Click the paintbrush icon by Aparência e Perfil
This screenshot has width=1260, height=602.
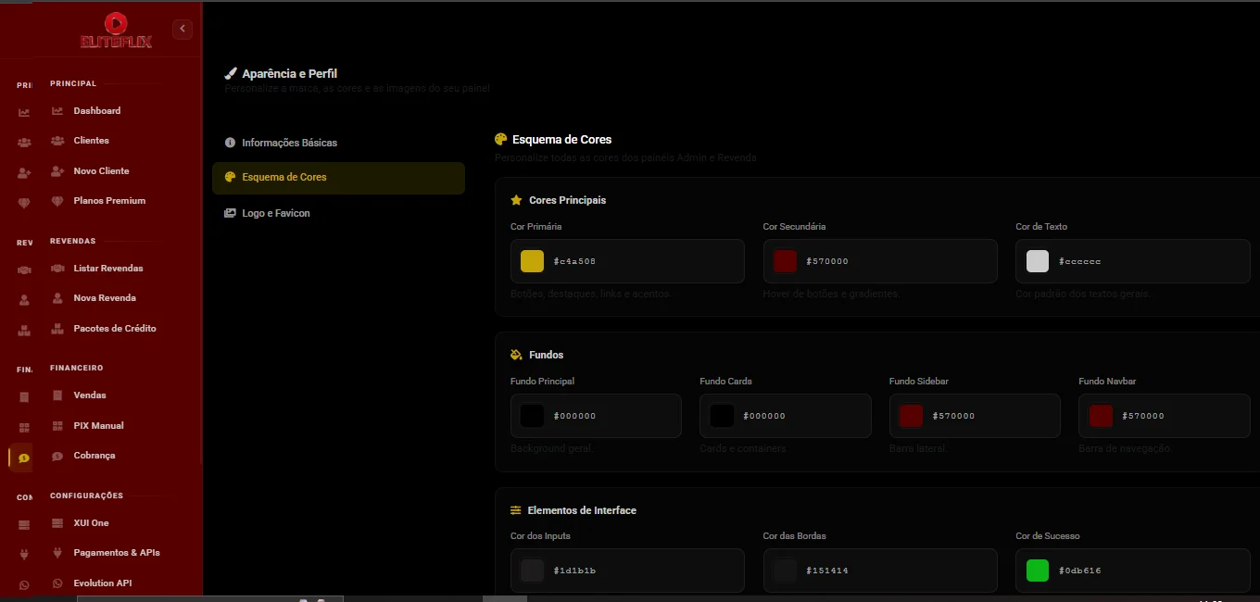231,73
